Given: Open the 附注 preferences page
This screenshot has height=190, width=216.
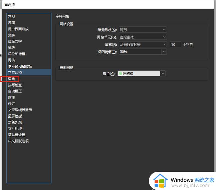Looking at the screenshot, I should [x=29, y=97].
